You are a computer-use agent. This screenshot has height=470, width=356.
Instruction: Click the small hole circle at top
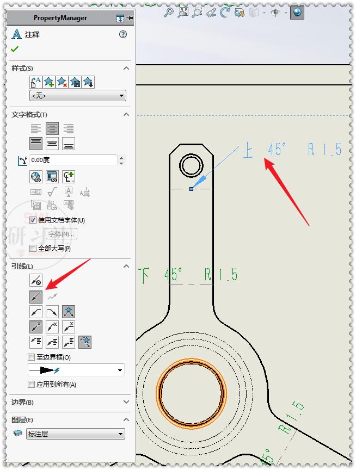[191, 165]
